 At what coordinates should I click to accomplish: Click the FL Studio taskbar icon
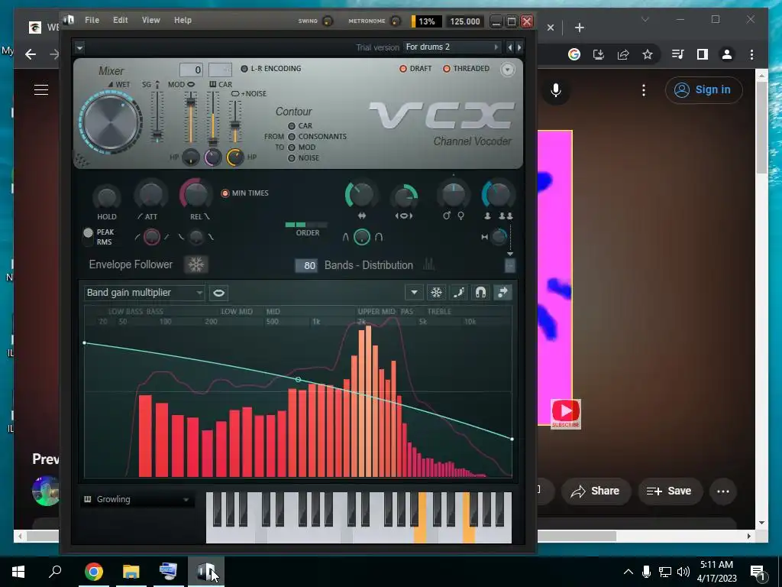tap(206, 572)
